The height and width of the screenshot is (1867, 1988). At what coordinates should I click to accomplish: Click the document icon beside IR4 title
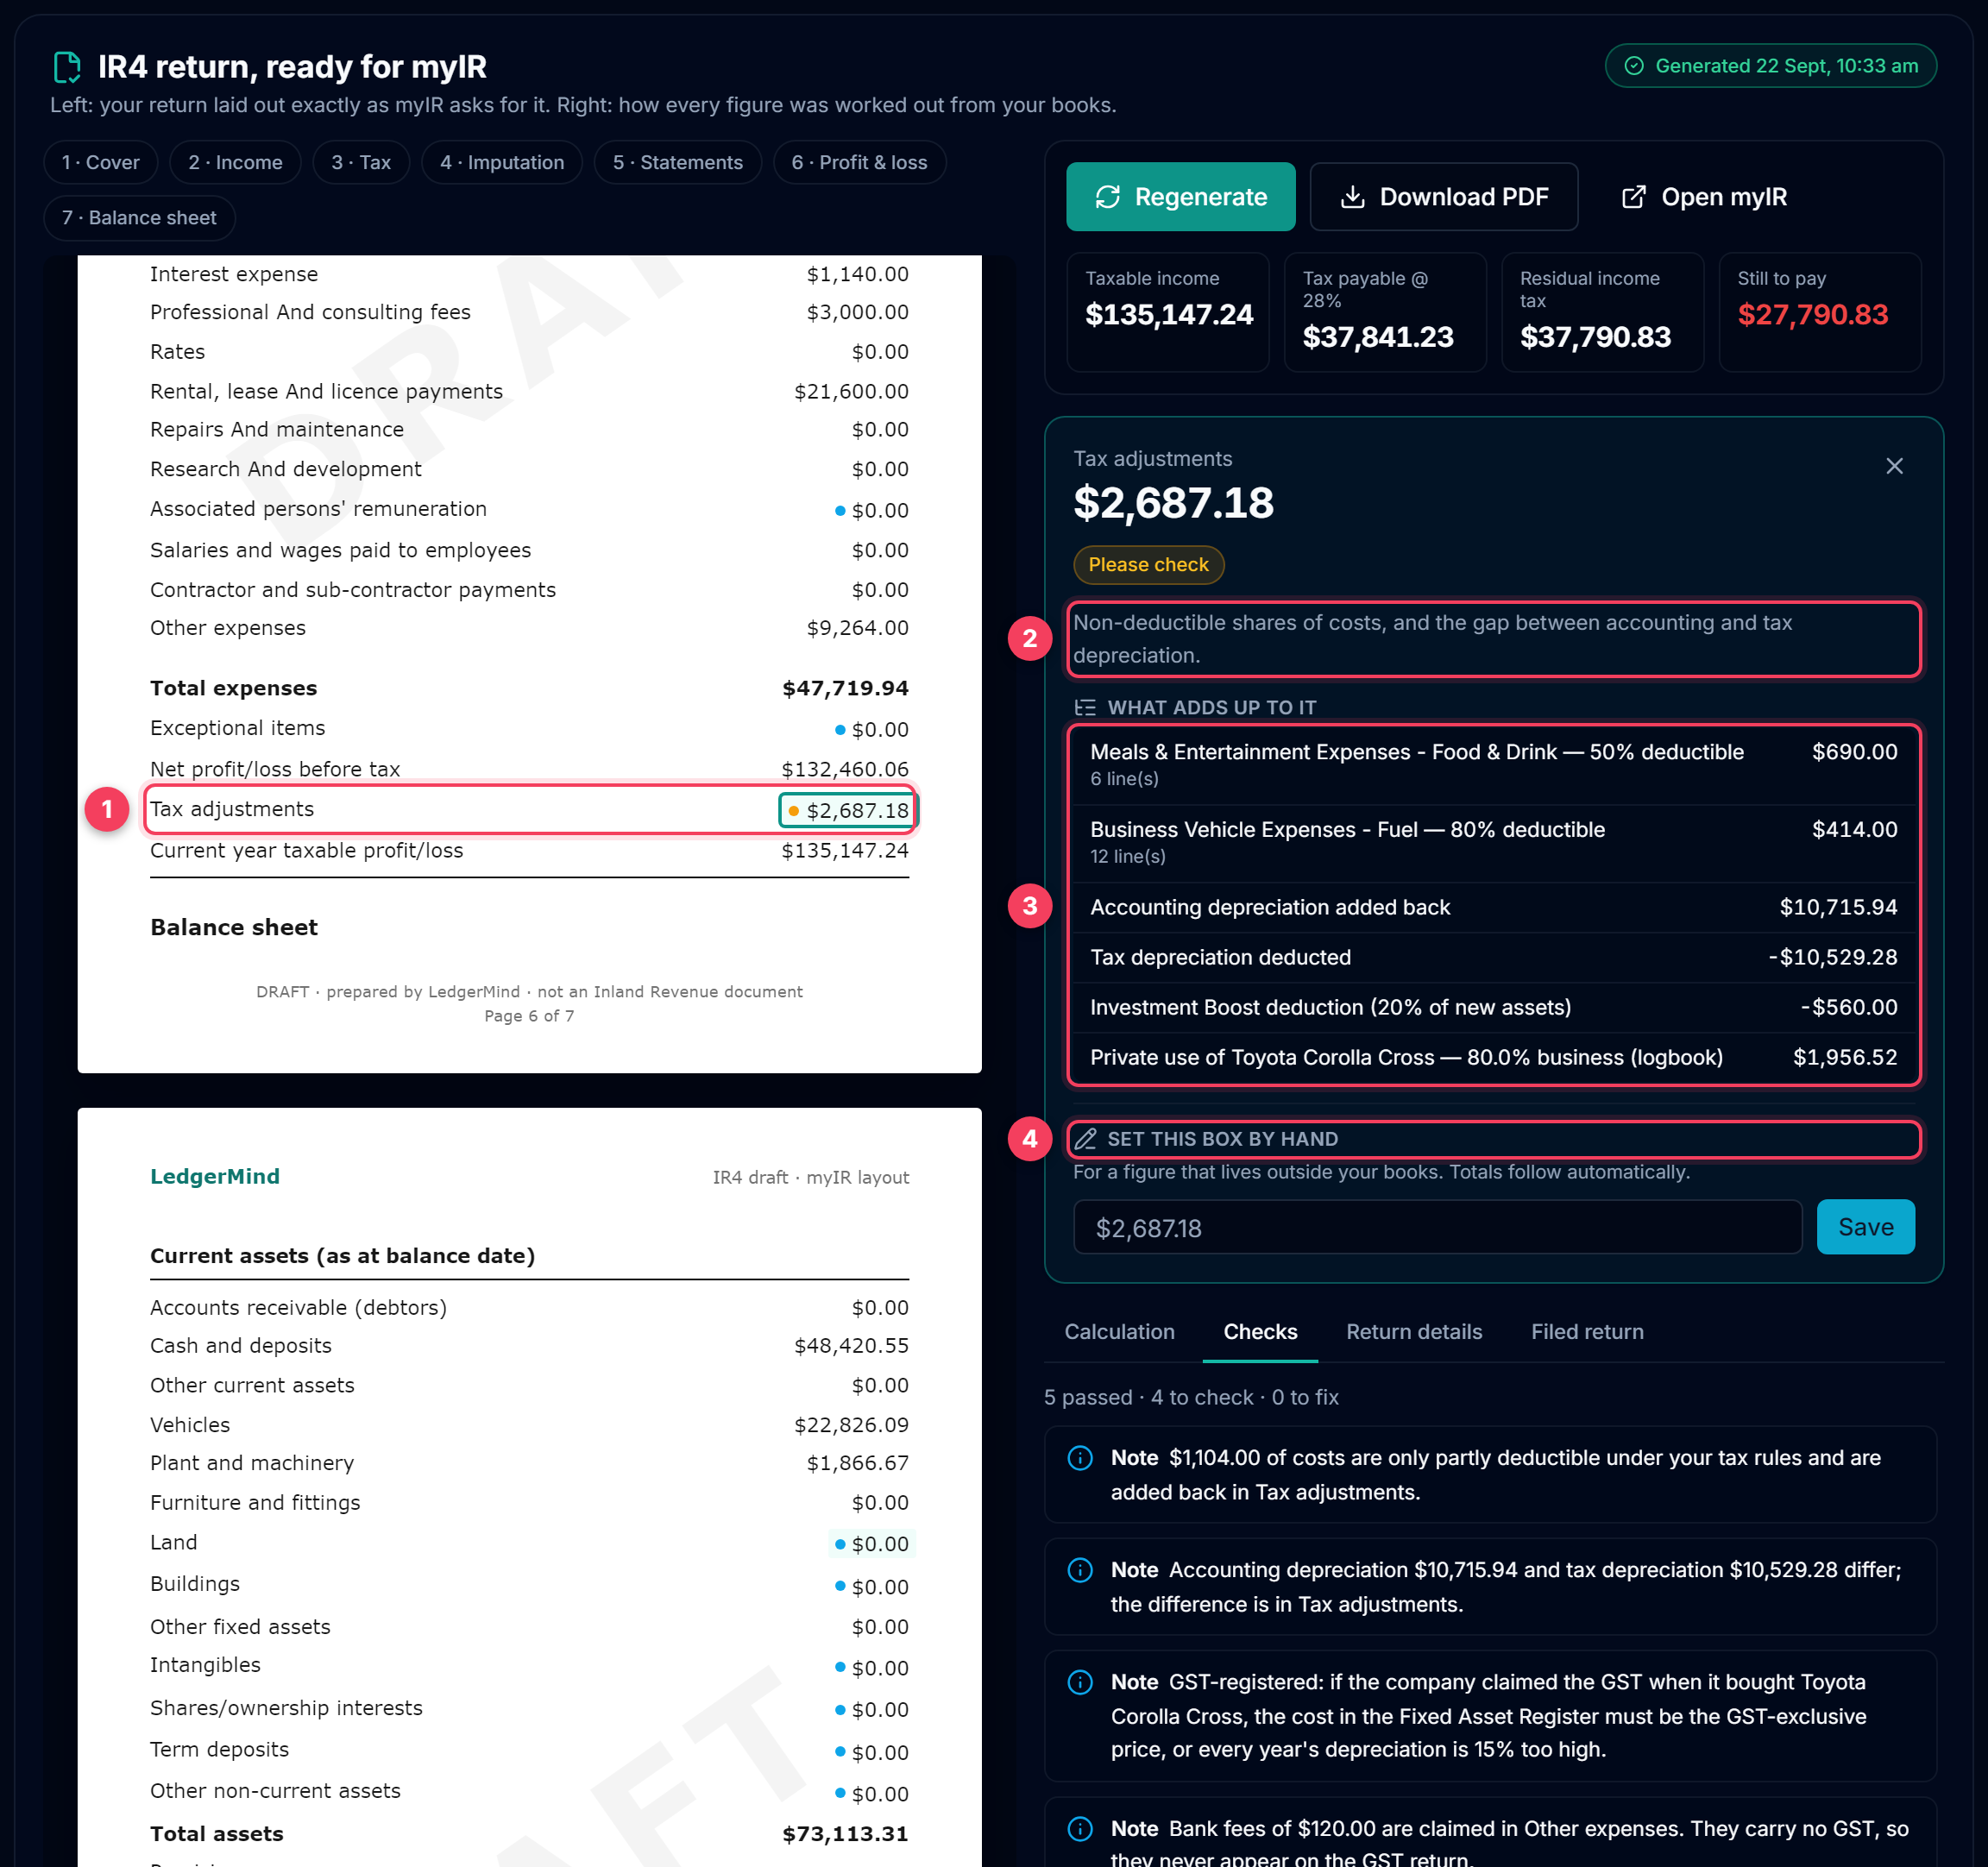pos(67,67)
